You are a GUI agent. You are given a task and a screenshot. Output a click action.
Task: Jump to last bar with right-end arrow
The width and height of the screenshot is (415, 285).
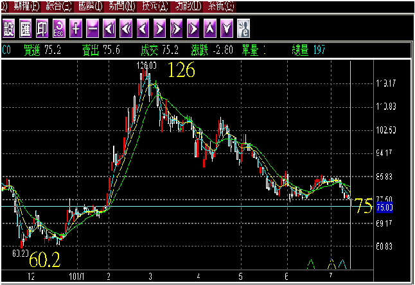click(193, 29)
